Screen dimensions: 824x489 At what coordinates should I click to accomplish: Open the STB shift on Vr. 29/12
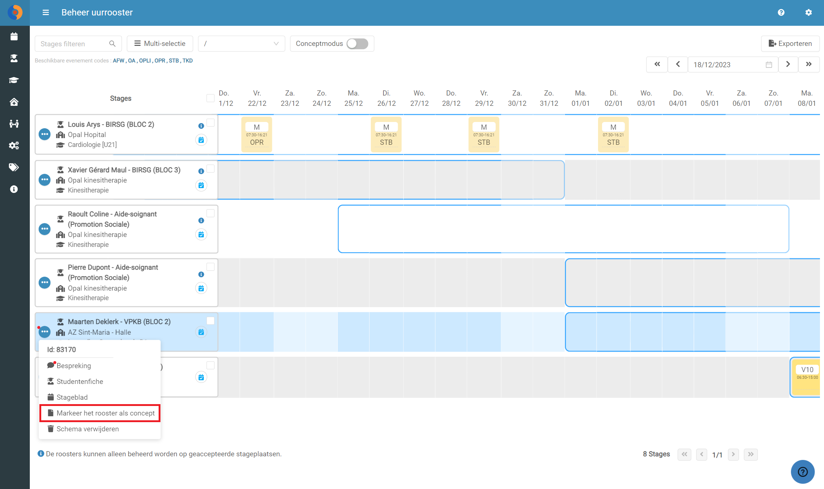[x=484, y=134]
